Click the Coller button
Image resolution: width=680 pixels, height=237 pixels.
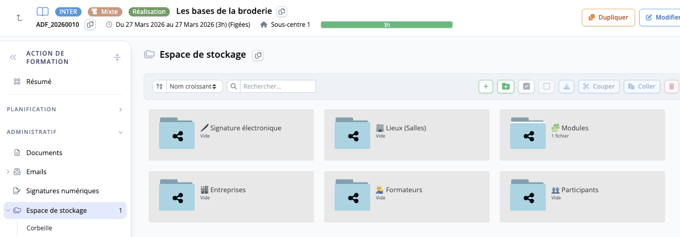pyautogui.click(x=642, y=86)
